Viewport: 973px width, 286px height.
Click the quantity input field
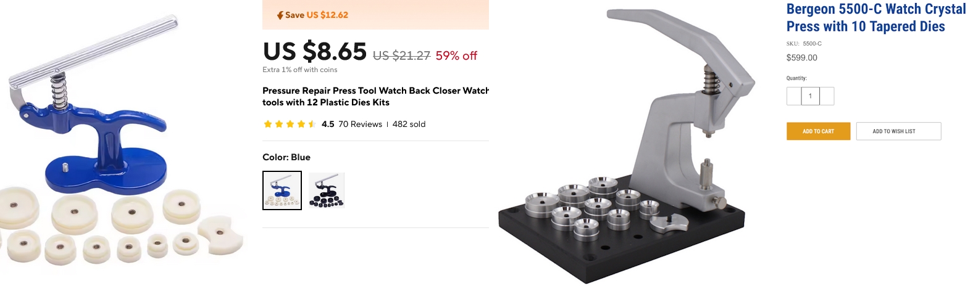point(810,96)
